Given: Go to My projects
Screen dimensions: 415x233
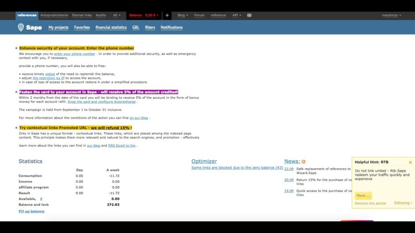Looking at the screenshot, I should pos(58,27).
